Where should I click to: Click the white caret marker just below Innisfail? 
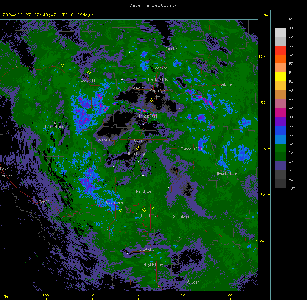coord(142,124)
